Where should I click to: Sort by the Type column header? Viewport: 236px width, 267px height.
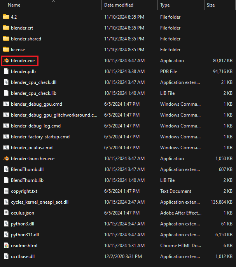click(x=165, y=5)
